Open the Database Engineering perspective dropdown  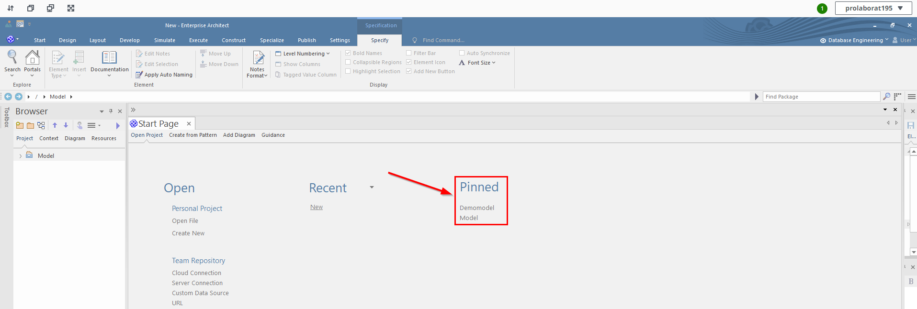(854, 40)
